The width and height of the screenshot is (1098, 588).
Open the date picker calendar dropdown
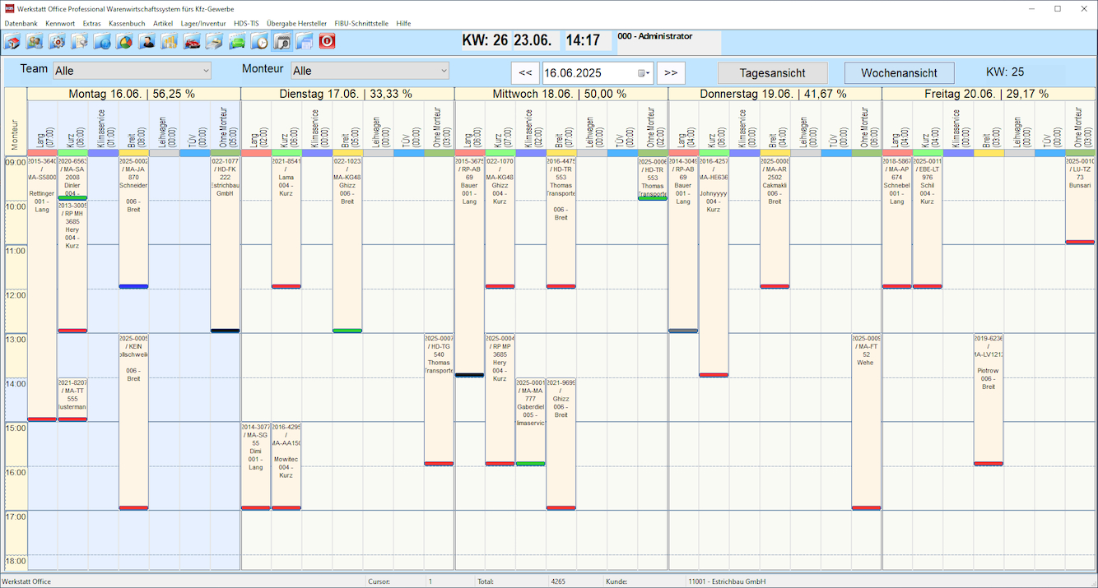tap(644, 73)
